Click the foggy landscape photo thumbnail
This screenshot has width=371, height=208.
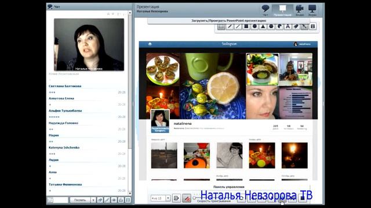(164, 155)
